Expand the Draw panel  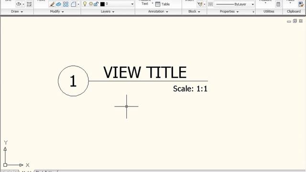(x=17, y=11)
